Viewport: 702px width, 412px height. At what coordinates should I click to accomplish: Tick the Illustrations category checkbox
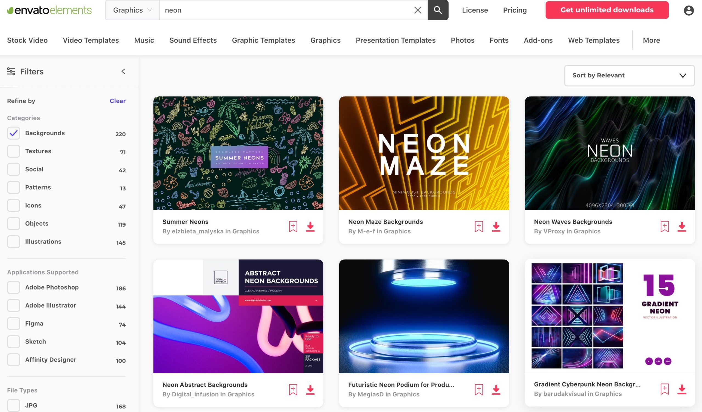tap(13, 242)
